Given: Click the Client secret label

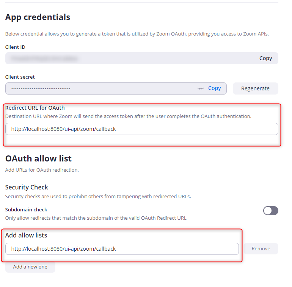Looking at the screenshot, I should coord(20,77).
